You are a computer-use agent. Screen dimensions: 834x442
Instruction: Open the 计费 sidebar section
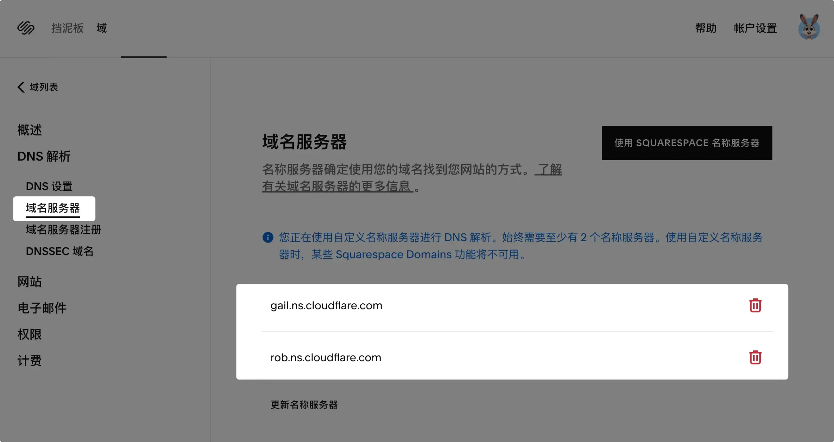(x=30, y=361)
